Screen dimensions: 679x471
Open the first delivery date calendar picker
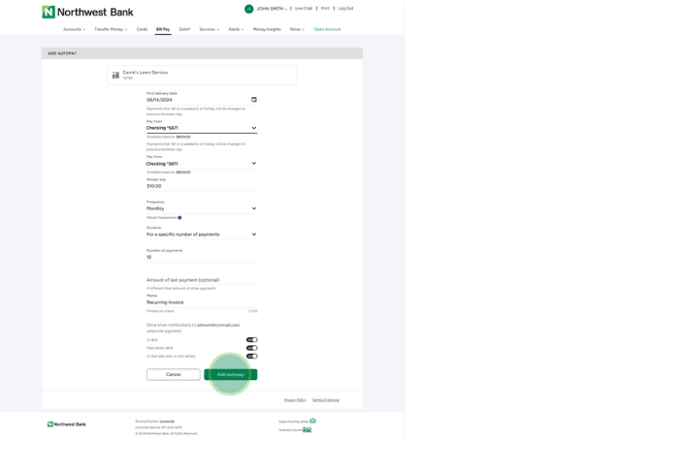tap(254, 100)
